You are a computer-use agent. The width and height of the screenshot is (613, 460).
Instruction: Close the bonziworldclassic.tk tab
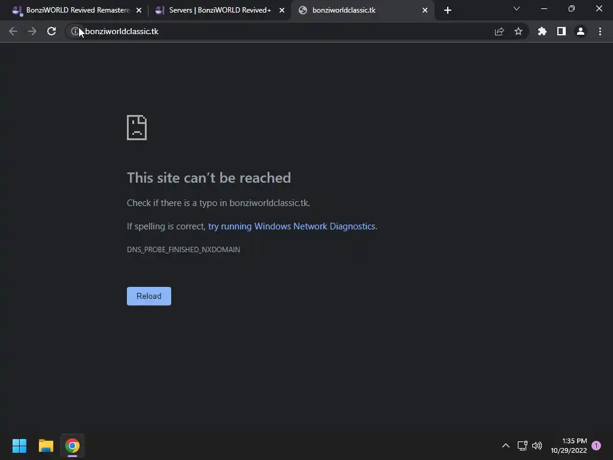coord(425,10)
